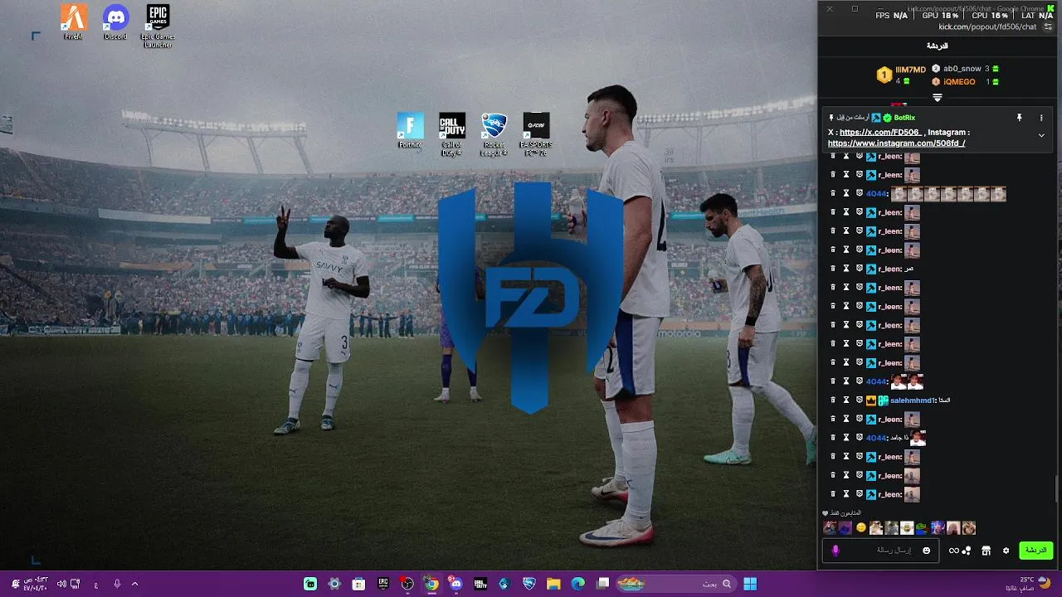Open the FiveM desktop shortcut
This screenshot has height=597, width=1062.
pyautogui.click(x=74, y=22)
